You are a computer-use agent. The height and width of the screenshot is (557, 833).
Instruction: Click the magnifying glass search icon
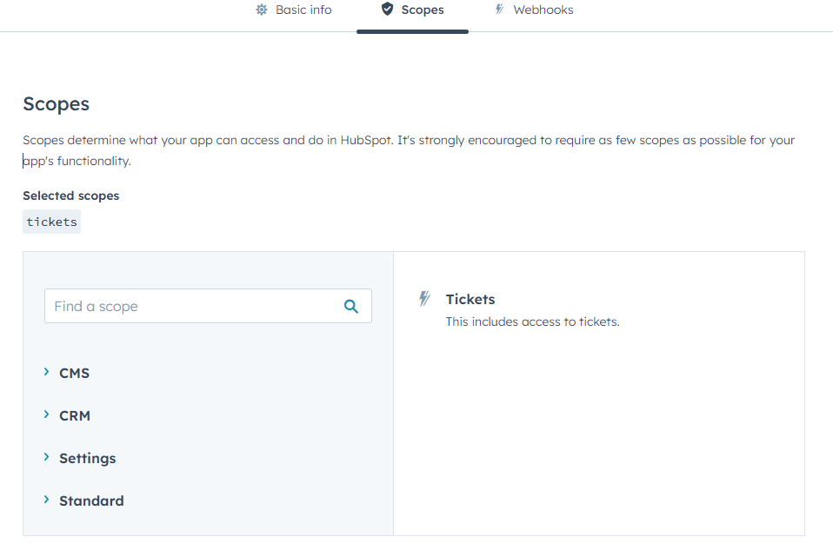pos(351,306)
